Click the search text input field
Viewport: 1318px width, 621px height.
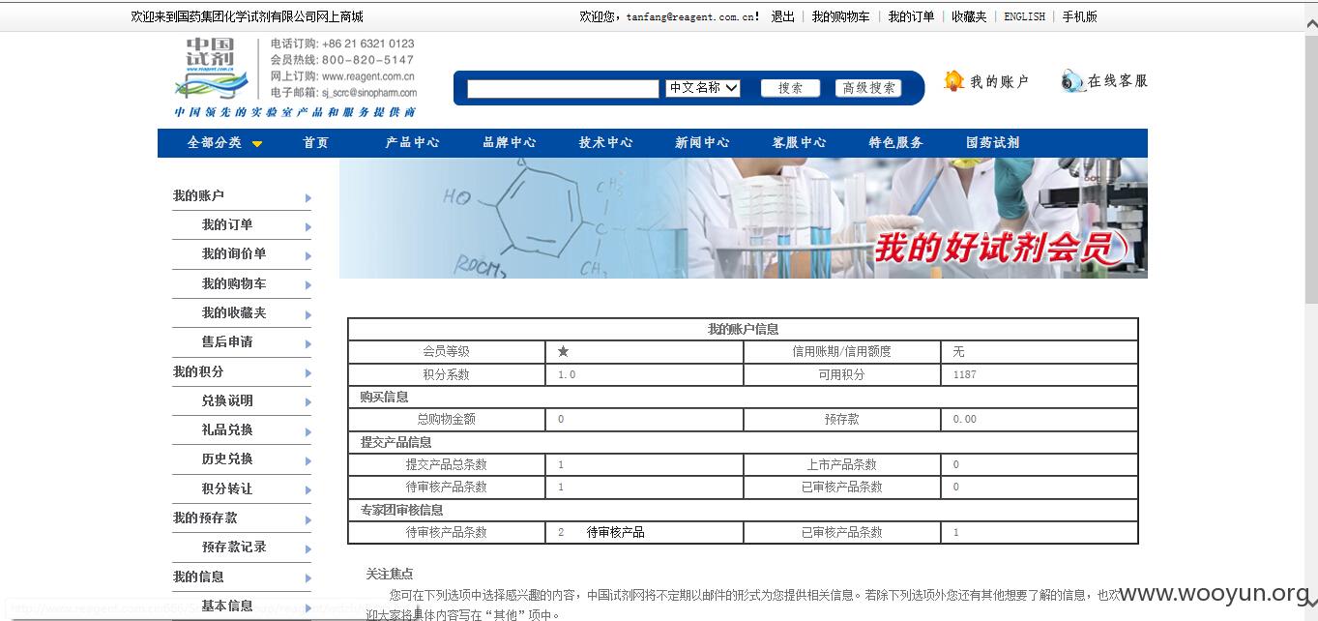click(x=563, y=89)
